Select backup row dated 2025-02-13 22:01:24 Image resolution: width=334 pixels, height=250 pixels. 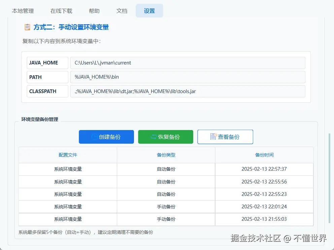tap(166, 207)
